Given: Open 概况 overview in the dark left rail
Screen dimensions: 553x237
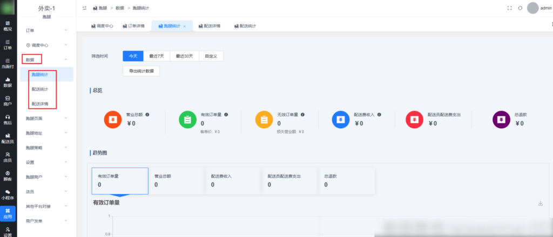Looking at the screenshot, I should click(x=8, y=26).
